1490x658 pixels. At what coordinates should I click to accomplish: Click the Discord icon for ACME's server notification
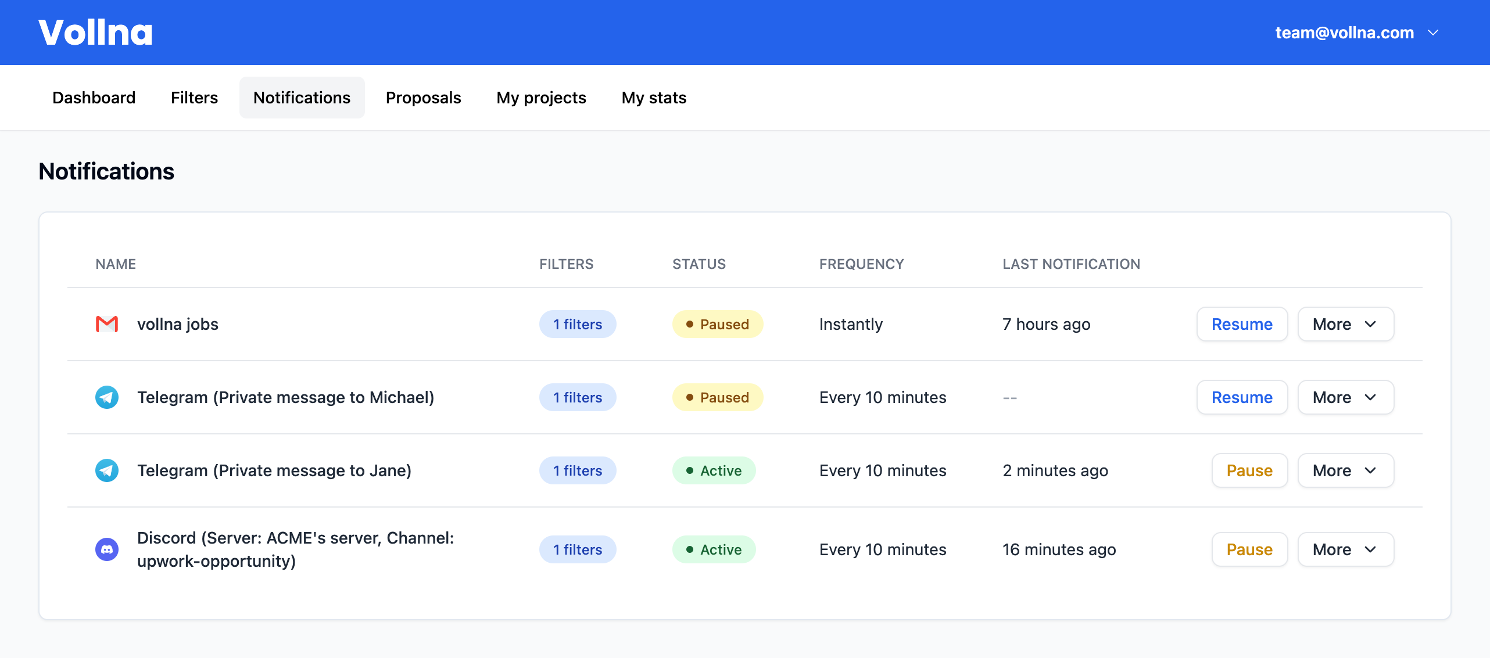106,549
